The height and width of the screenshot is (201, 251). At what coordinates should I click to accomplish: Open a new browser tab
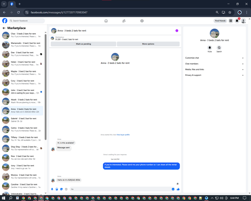(x=20, y=4)
